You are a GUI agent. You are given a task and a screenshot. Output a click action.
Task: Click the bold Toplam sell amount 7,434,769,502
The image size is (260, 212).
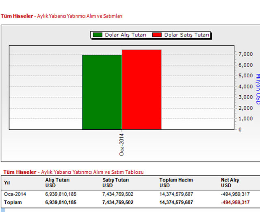tap(118, 203)
